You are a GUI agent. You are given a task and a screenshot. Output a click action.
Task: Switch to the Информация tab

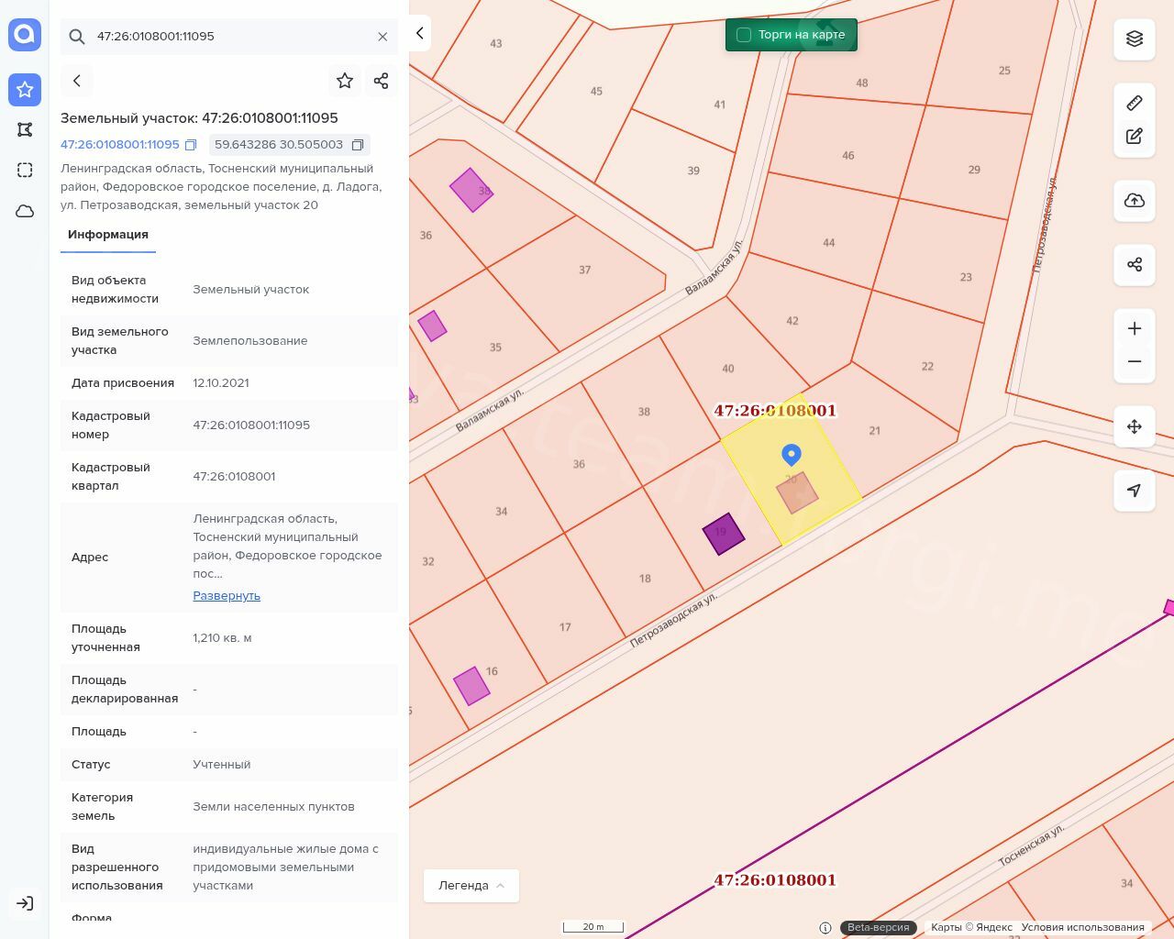(108, 235)
